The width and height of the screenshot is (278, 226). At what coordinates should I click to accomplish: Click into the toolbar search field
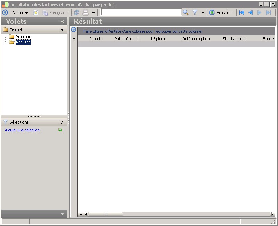pos(141,12)
